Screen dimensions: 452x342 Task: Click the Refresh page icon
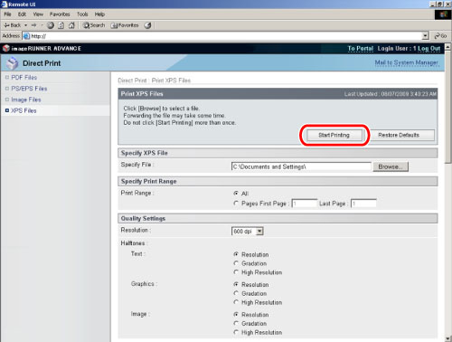61,25
